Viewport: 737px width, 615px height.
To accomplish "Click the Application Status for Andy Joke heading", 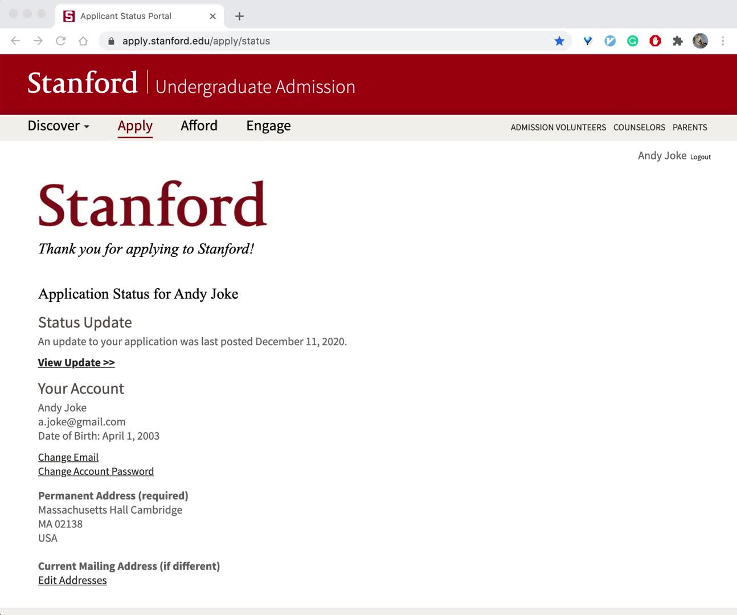I will coord(138,294).
